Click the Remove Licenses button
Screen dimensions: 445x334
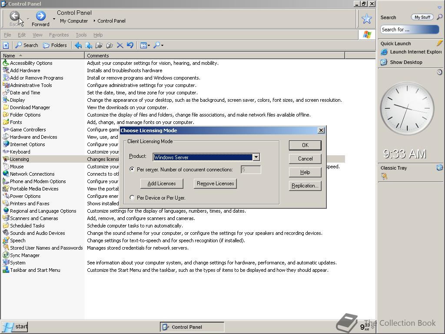pos(216,184)
